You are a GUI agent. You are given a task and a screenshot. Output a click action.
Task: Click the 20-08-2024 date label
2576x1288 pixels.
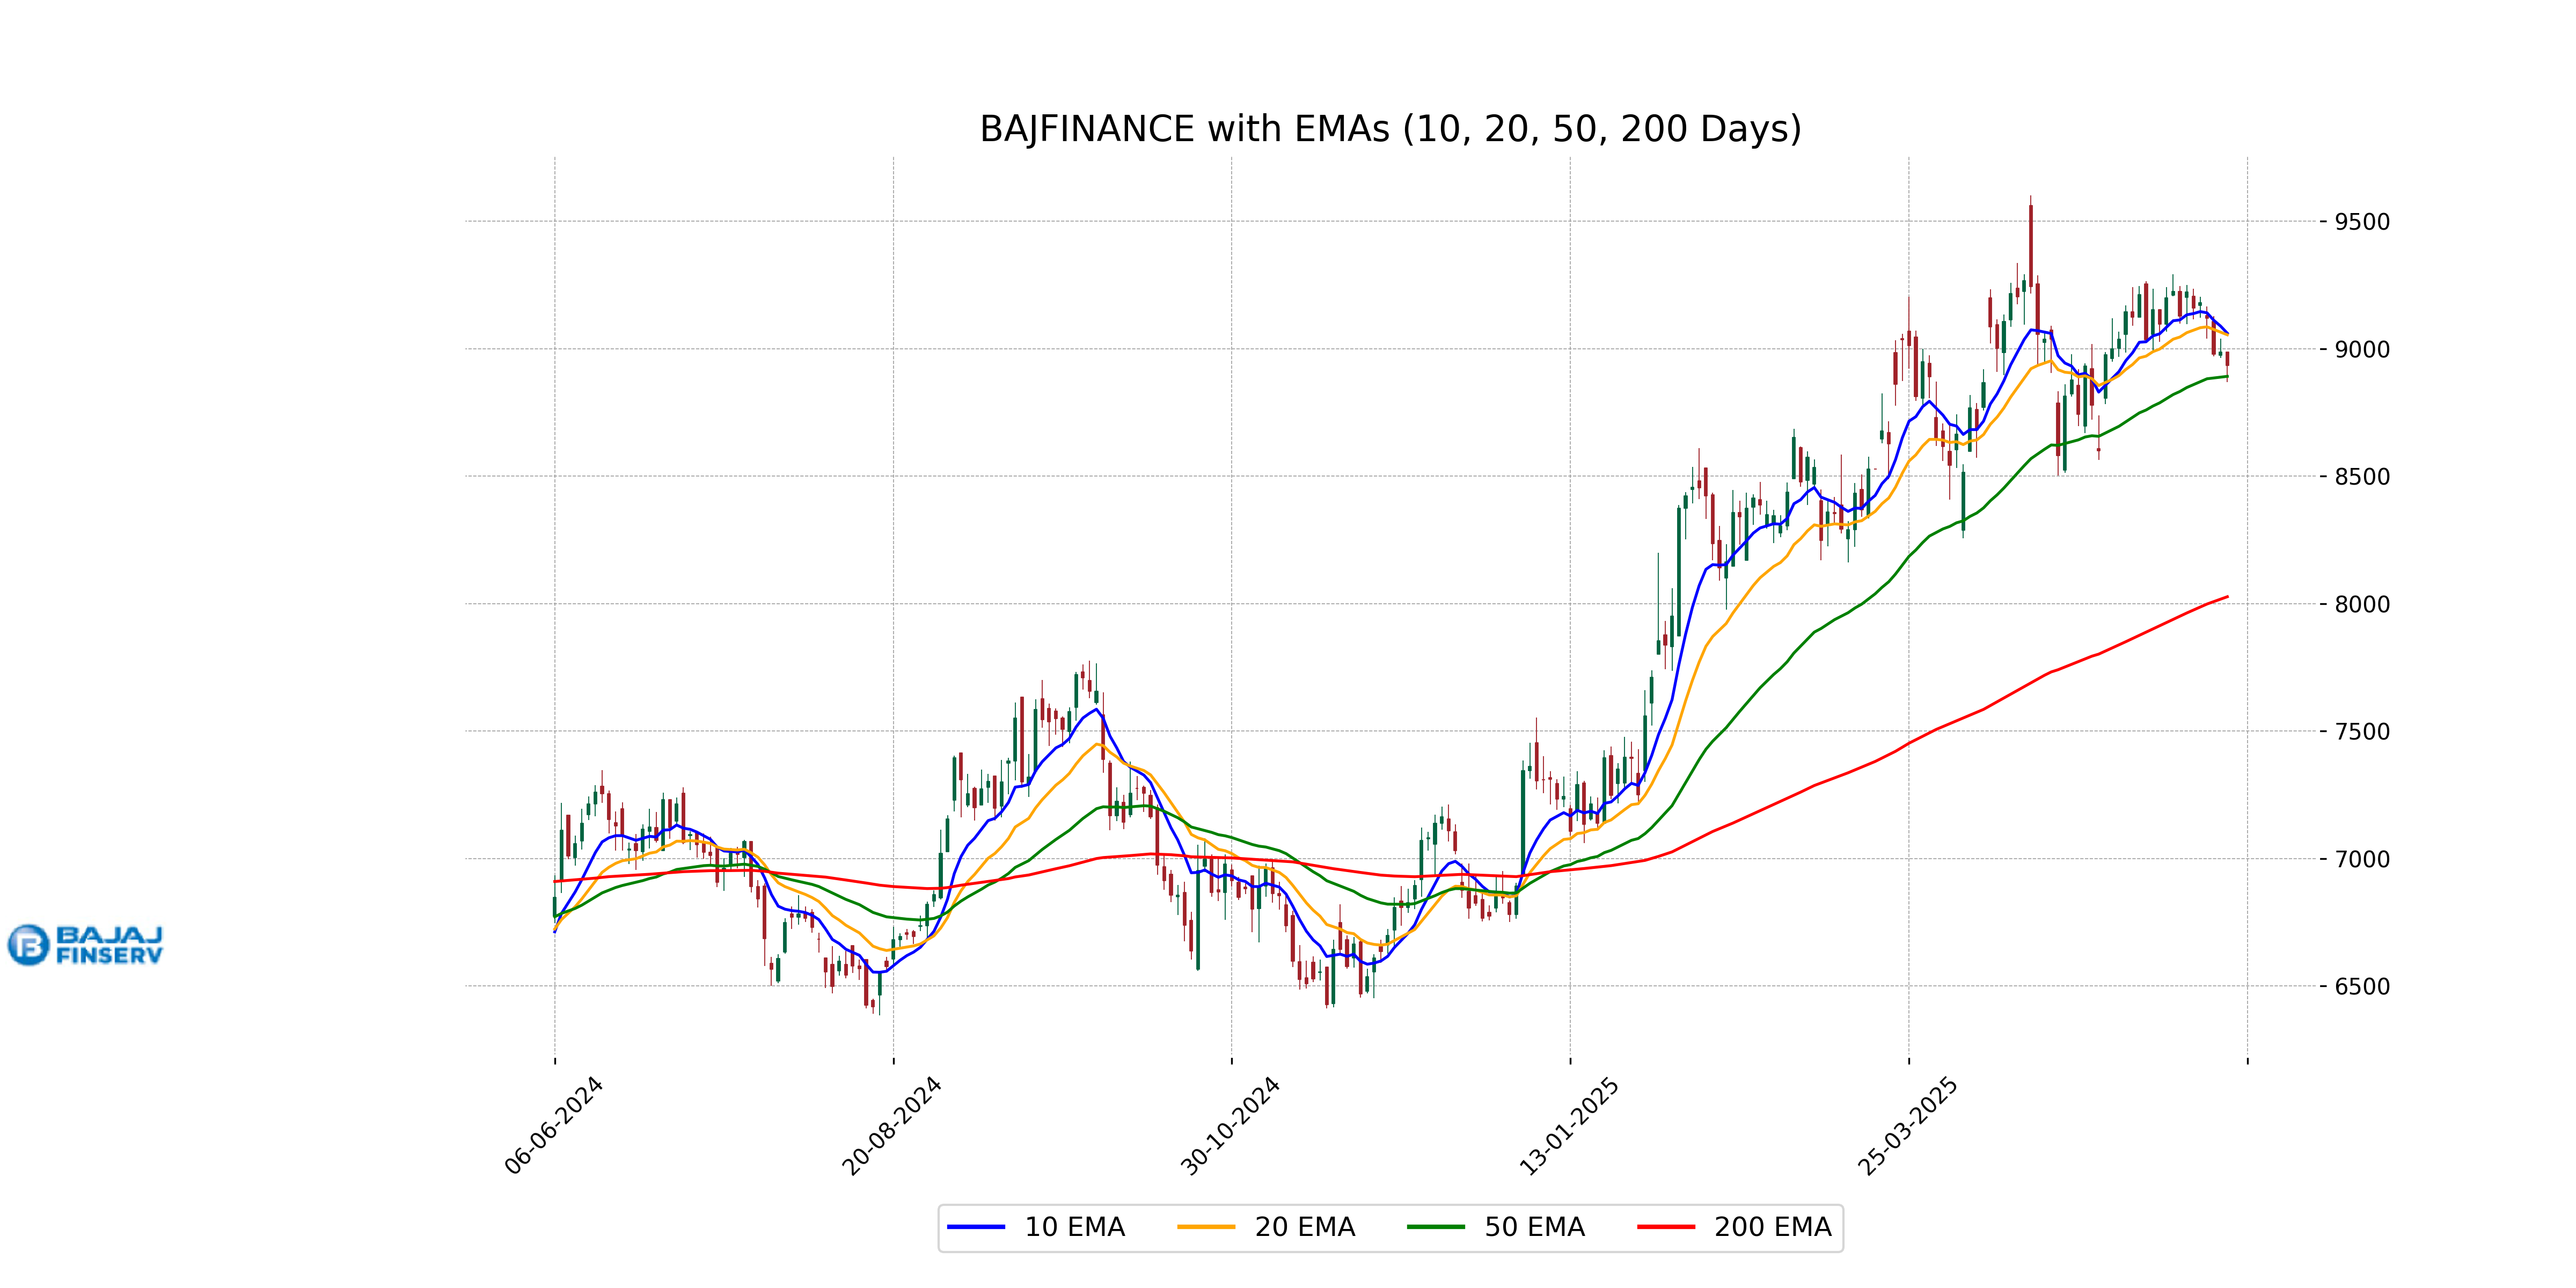(891, 1126)
